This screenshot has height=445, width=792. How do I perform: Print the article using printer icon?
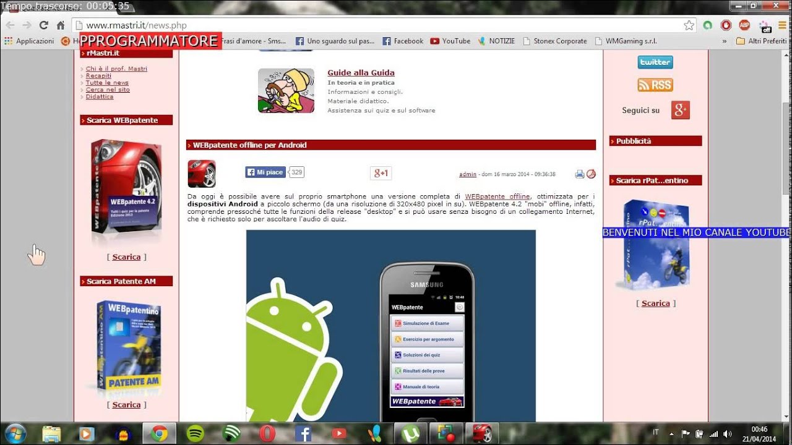click(x=579, y=174)
